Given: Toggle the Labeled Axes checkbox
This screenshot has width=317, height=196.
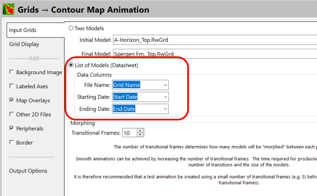Looking at the screenshot, I should pos(12,86).
